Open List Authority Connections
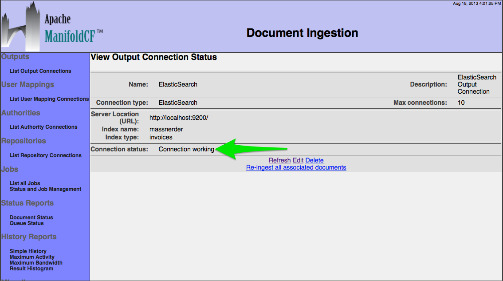This screenshot has height=281, width=503. [x=43, y=127]
